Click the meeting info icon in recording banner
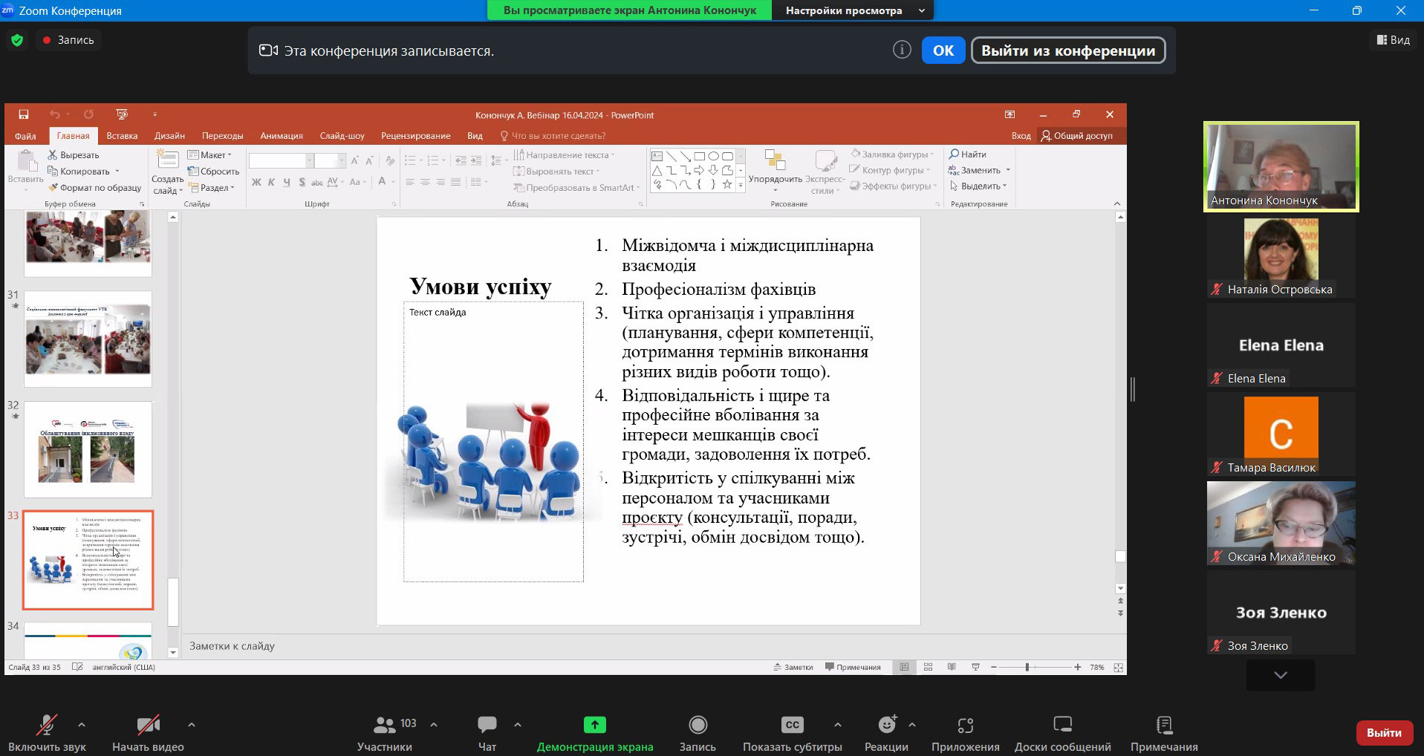 coord(902,50)
